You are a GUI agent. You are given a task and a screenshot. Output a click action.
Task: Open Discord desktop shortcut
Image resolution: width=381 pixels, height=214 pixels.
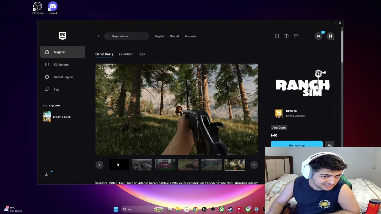pos(53,8)
